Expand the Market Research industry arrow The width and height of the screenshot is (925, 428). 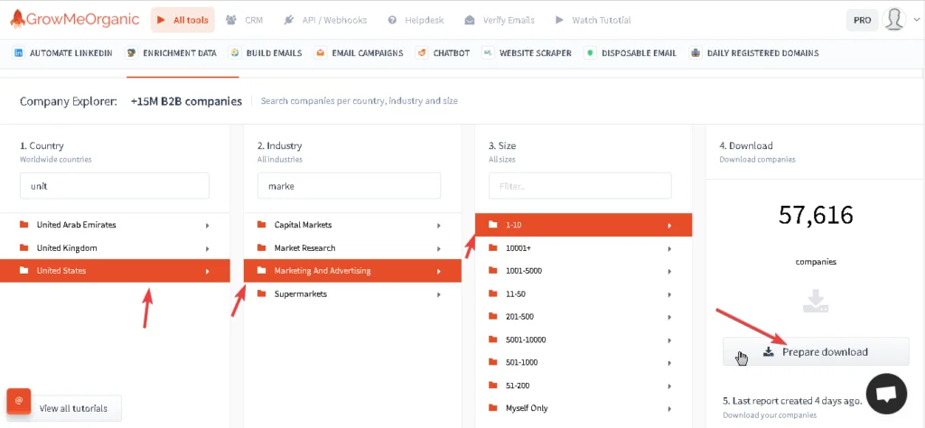coord(439,249)
